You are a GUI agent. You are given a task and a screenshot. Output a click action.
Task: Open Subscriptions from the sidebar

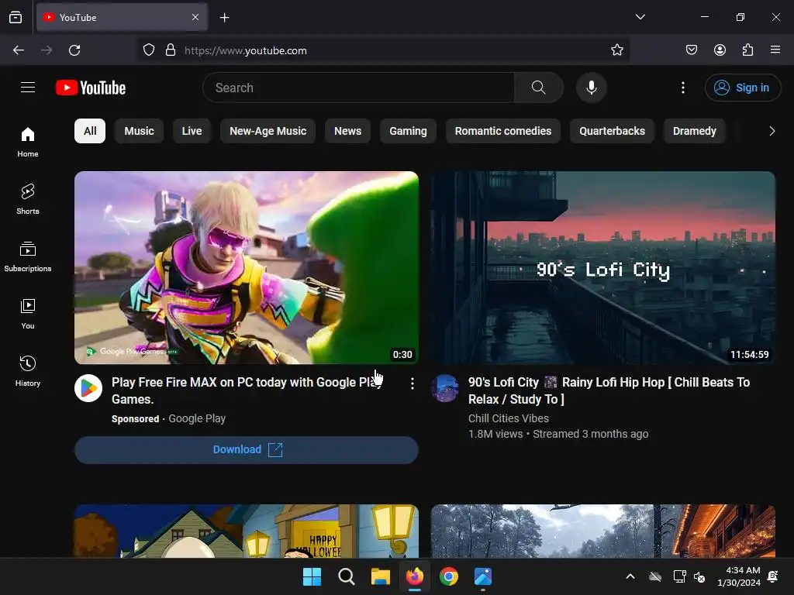coord(28,256)
